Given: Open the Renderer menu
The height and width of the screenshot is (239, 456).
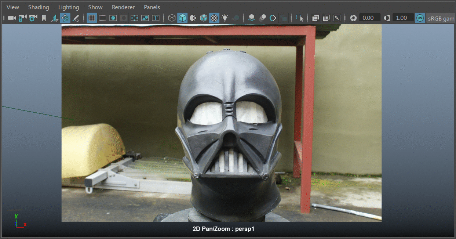Looking at the screenshot, I should [x=123, y=7].
